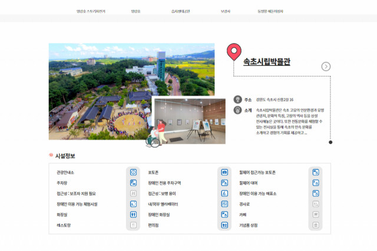Click the 관광안내소 label
377x251 pixels.
(65, 172)
